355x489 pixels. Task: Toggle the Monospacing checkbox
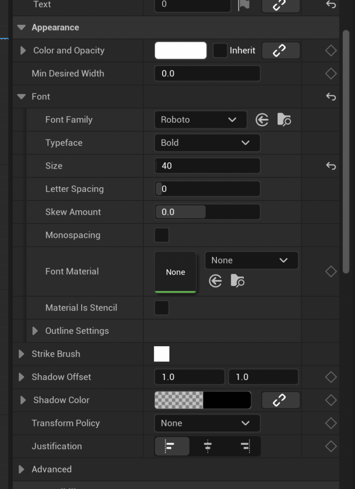tap(161, 235)
